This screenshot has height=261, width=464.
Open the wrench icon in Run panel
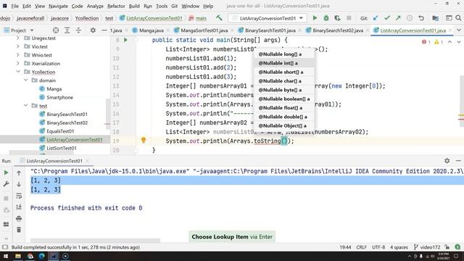[x=6, y=183]
